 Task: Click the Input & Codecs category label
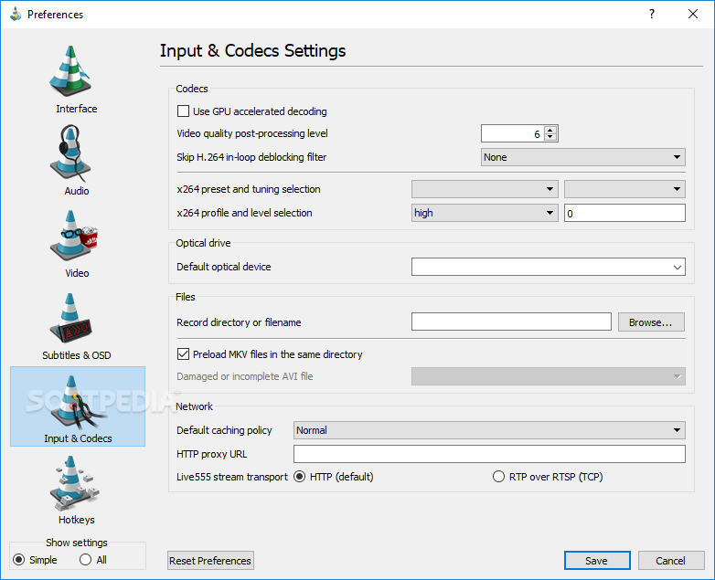click(x=78, y=438)
